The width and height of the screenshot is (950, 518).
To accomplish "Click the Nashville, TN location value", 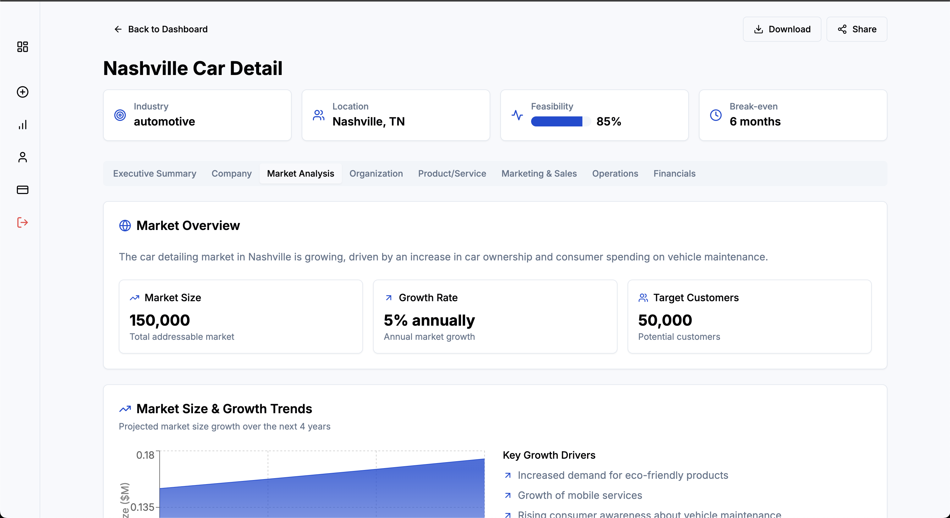I will (x=369, y=121).
